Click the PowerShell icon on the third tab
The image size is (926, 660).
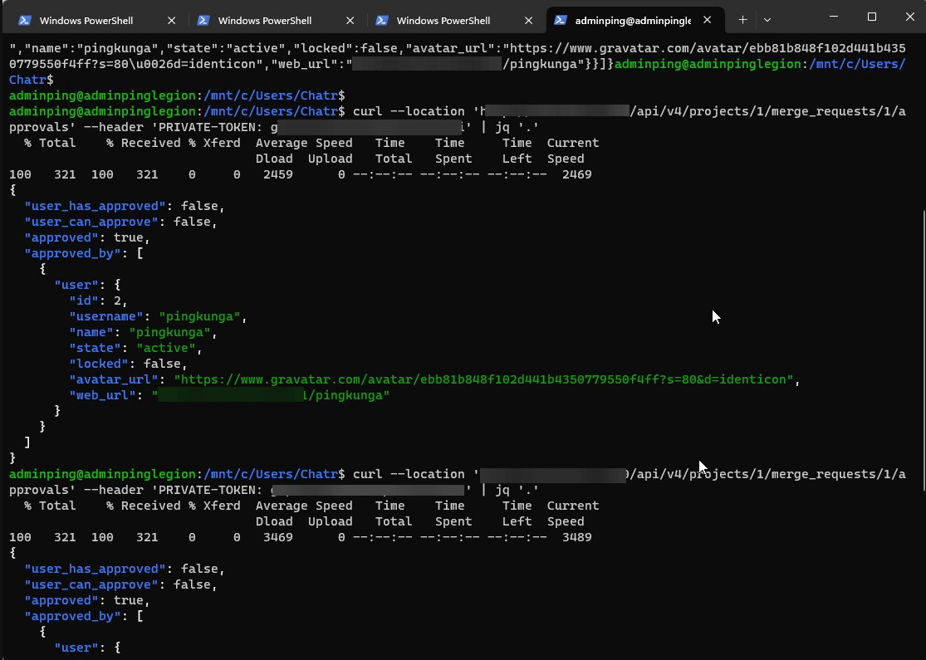tap(383, 19)
